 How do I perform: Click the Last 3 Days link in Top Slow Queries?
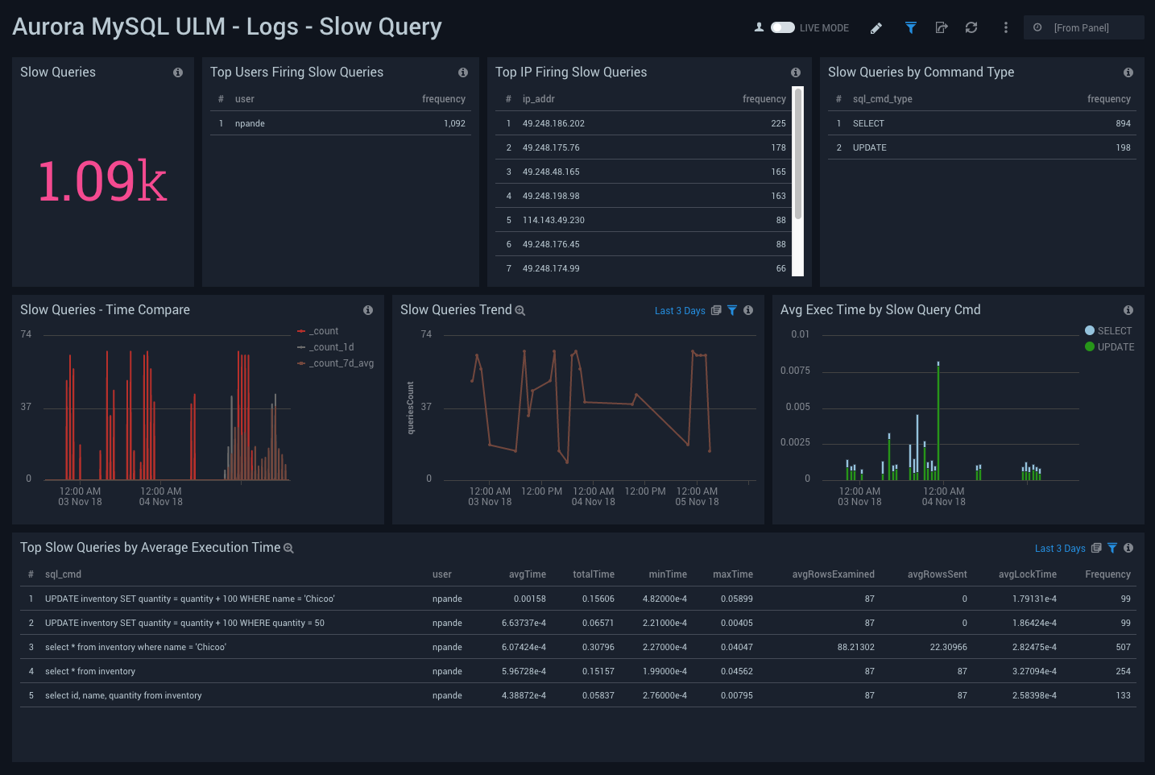click(x=1059, y=549)
